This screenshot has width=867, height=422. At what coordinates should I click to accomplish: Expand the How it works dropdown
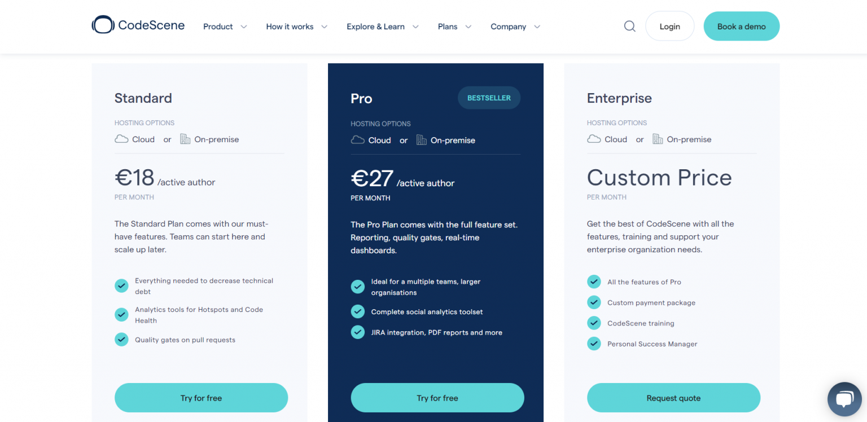pos(296,27)
